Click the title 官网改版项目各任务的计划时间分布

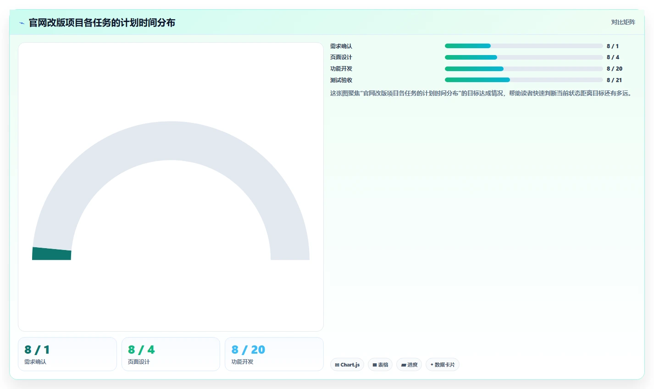(x=102, y=22)
